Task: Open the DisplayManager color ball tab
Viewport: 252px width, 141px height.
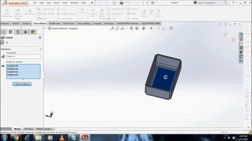Action: [33, 32]
